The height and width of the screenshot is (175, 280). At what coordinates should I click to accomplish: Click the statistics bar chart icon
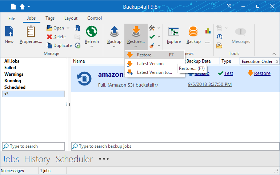pyautogui.click(x=208, y=31)
